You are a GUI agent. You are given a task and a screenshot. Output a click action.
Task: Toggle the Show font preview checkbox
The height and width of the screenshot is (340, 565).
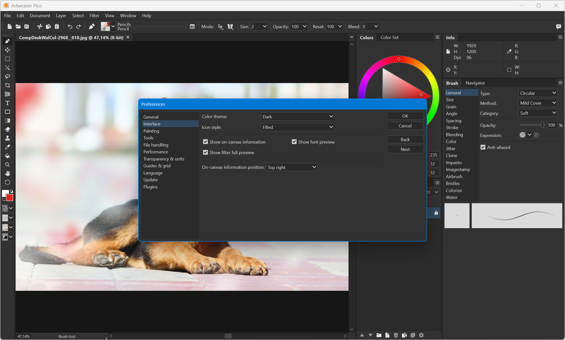[294, 142]
